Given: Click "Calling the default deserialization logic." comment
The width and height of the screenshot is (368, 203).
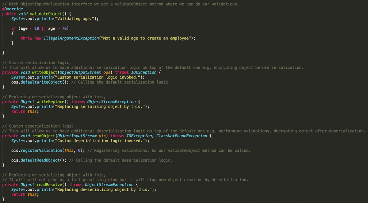Looking at the screenshot, I should (x=121, y=160).
